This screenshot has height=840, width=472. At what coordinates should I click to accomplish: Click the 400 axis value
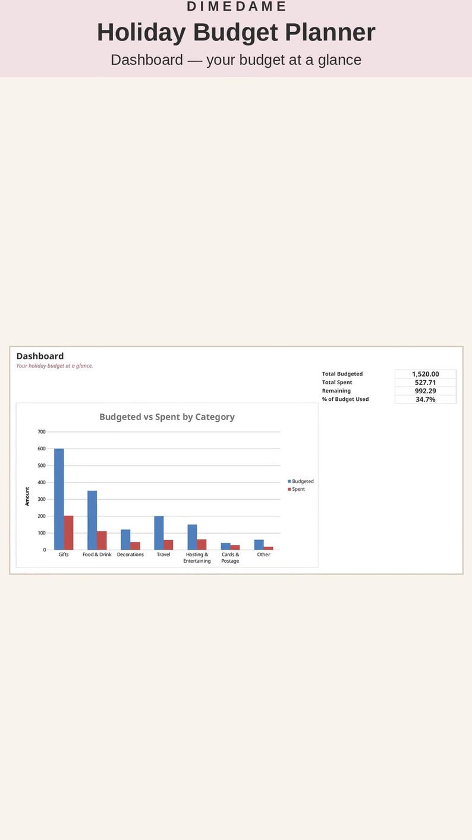pos(42,482)
